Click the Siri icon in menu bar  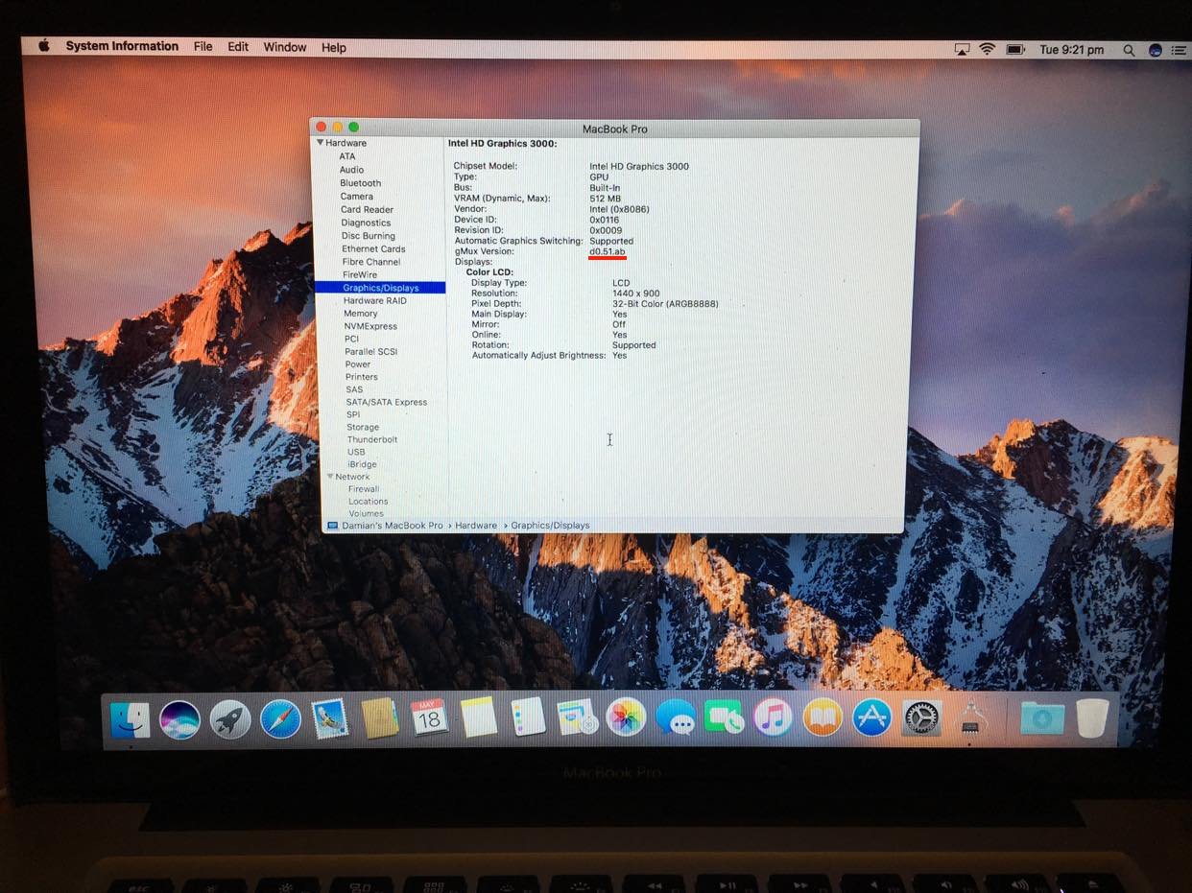pos(1155,50)
